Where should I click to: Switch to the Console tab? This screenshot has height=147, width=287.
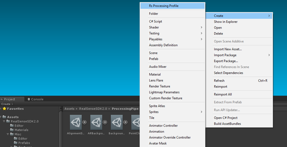click(x=36, y=99)
